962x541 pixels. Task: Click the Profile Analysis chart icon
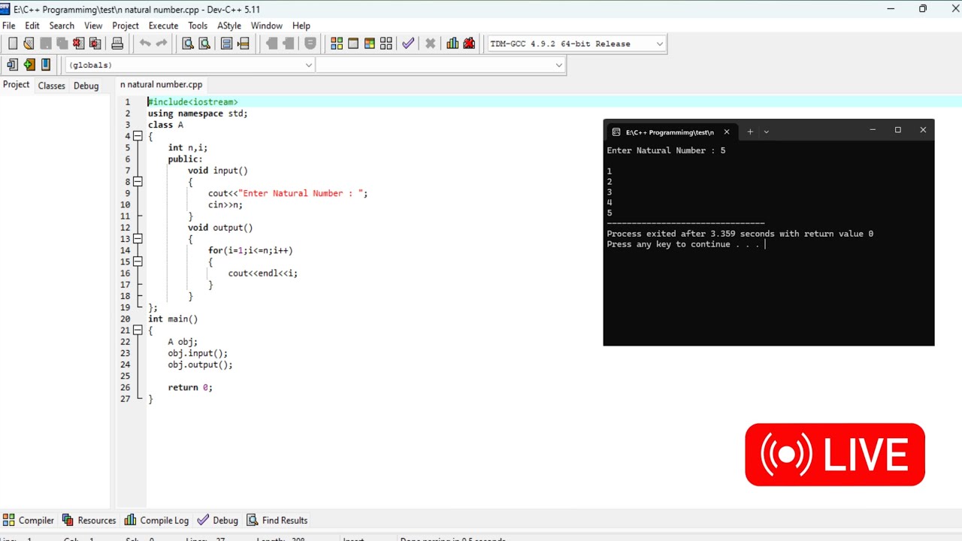click(452, 44)
